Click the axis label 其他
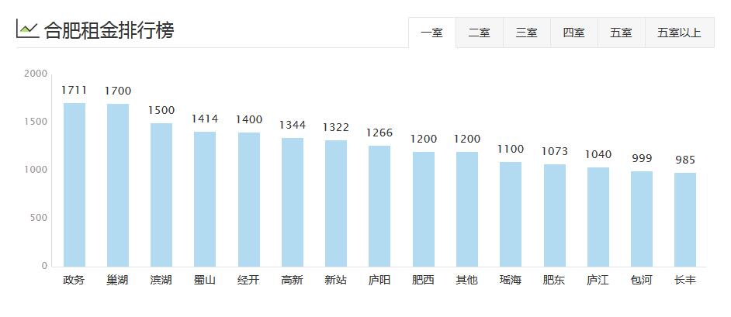 click(x=467, y=281)
